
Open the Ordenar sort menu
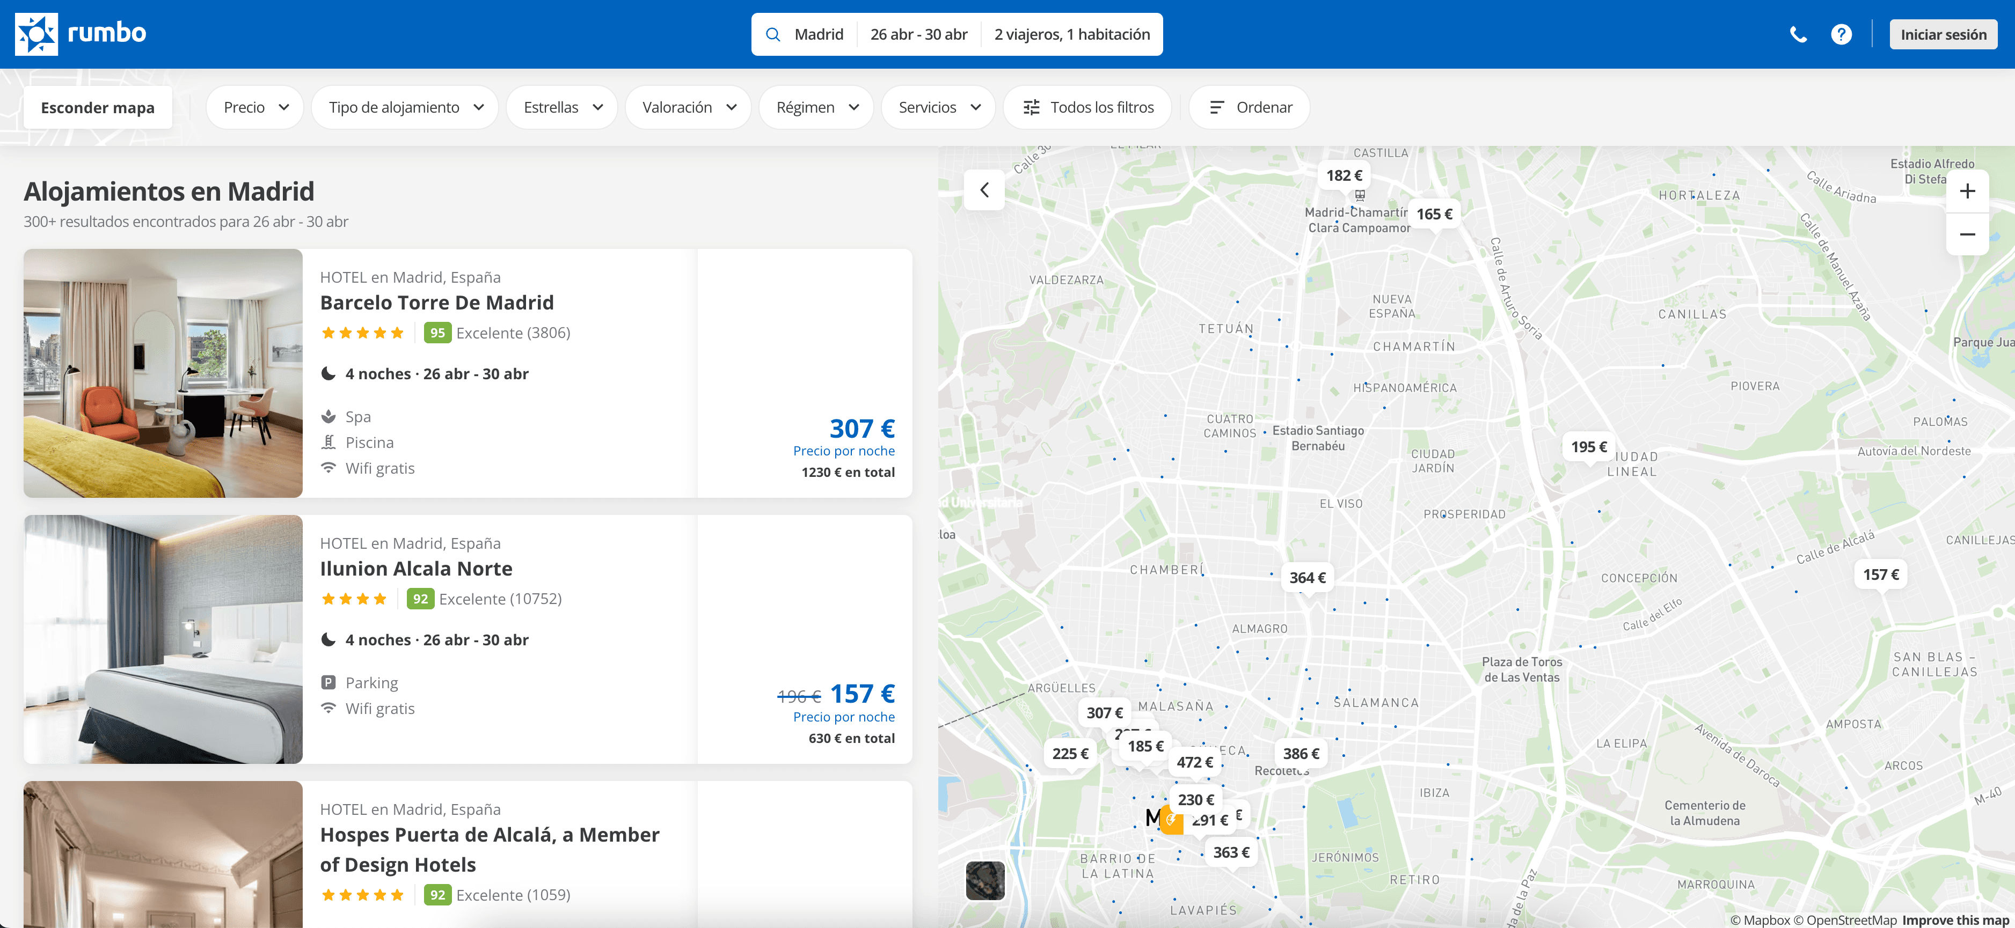point(1249,108)
